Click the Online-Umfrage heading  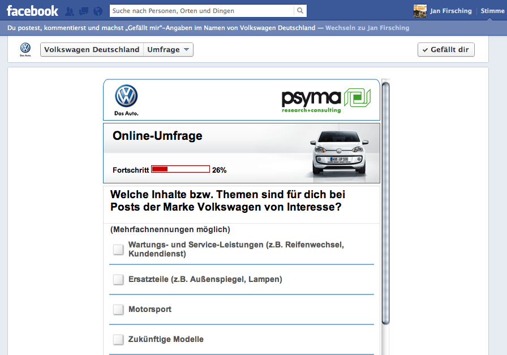[x=157, y=135]
